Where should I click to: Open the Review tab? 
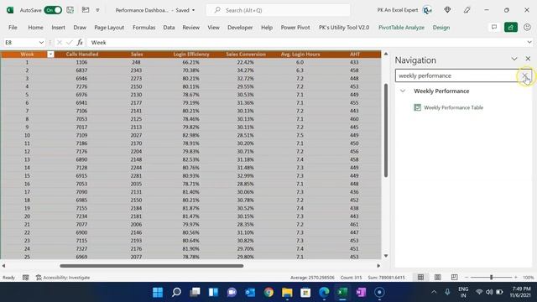click(190, 28)
